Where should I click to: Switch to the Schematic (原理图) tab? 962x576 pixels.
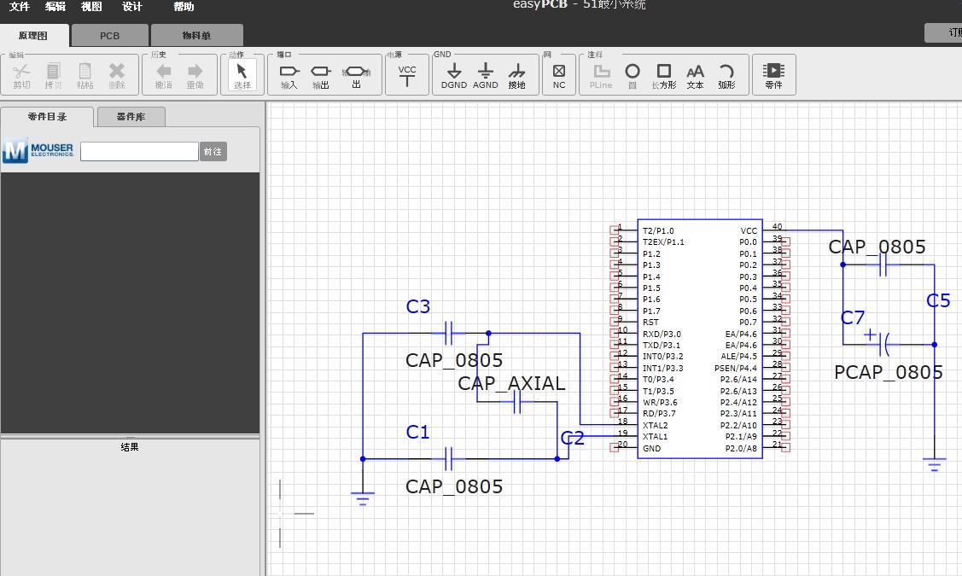(34, 36)
